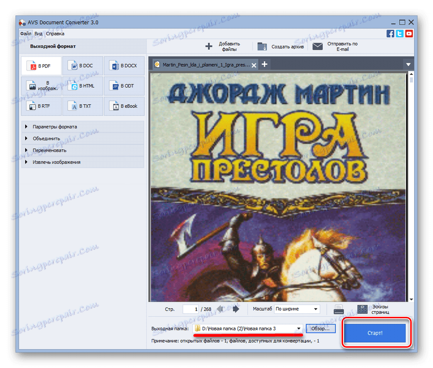The width and height of the screenshot is (433, 368).
Task: Open the Facebook social icon
Action: (x=390, y=34)
